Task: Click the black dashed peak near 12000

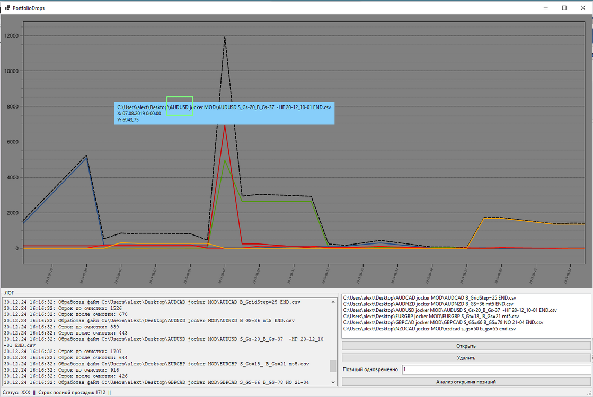Action: click(x=225, y=37)
